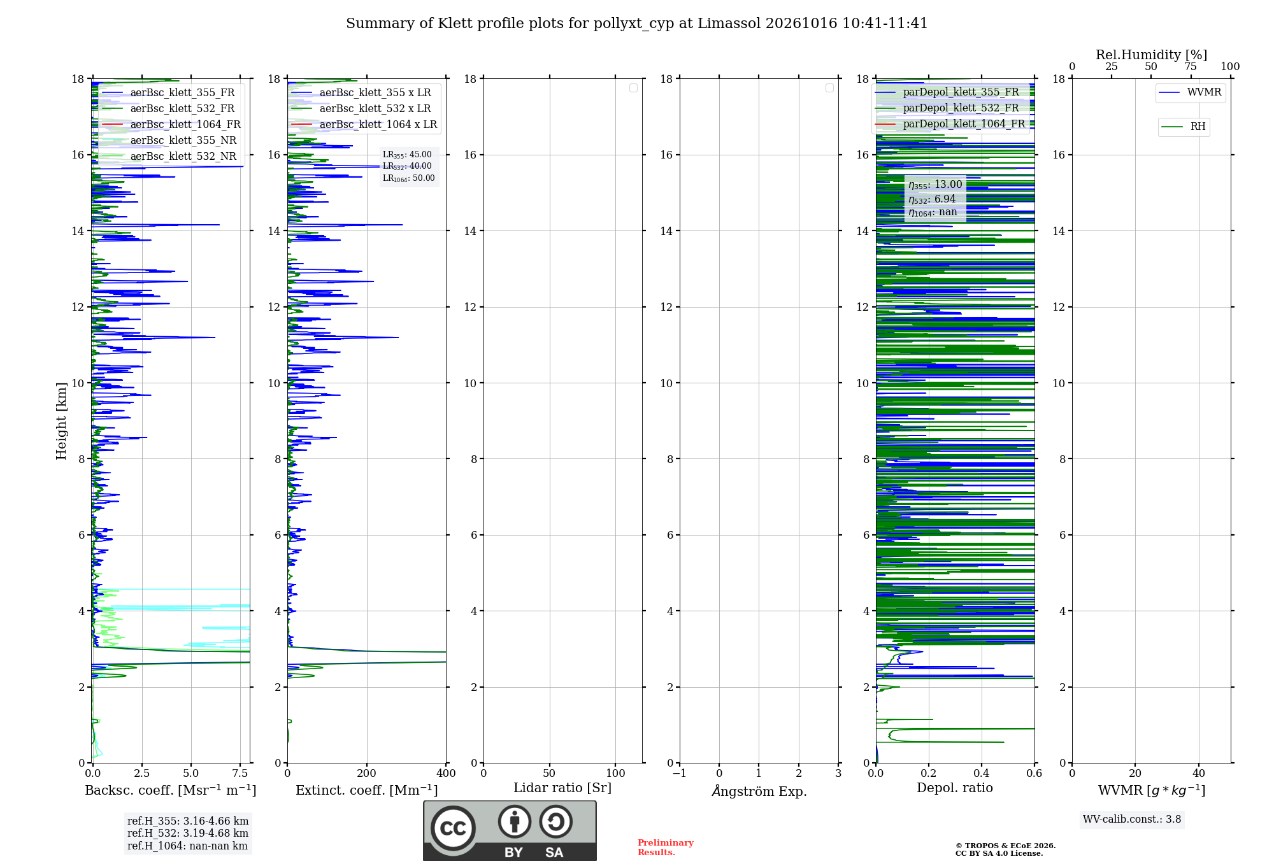Screen dimensions: 1274x866
Task: Select aerBsc_klett_1064_FR legend entry
Action: pyautogui.click(x=170, y=125)
